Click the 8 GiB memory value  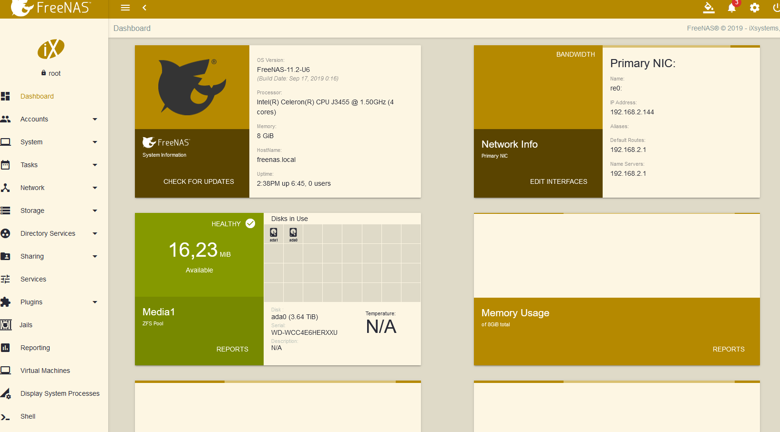point(265,136)
